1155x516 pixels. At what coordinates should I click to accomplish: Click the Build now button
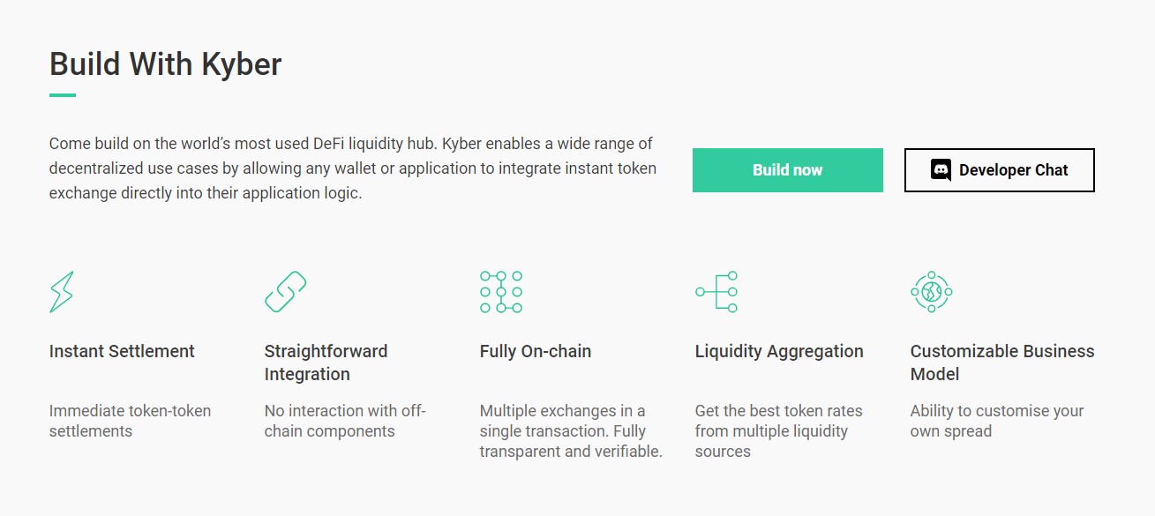[788, 170]
